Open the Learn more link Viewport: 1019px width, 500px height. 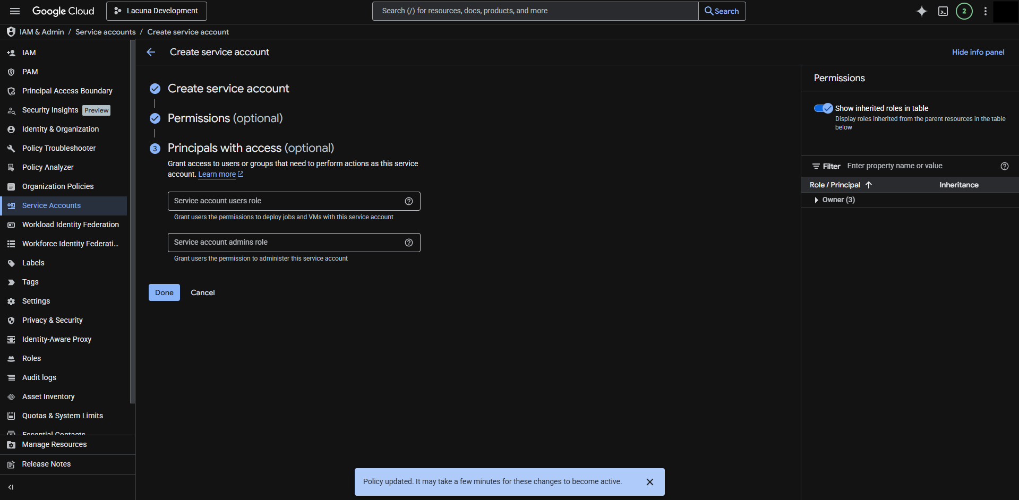(x=217, y=175)
